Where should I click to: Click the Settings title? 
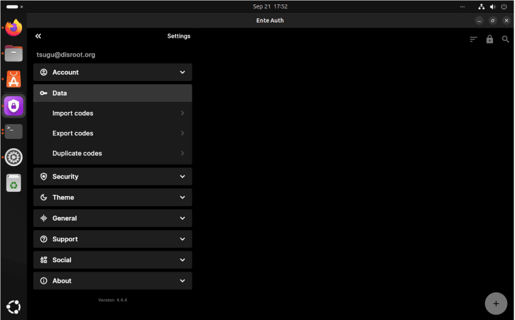pyautogui.click(x=179, y=36)
